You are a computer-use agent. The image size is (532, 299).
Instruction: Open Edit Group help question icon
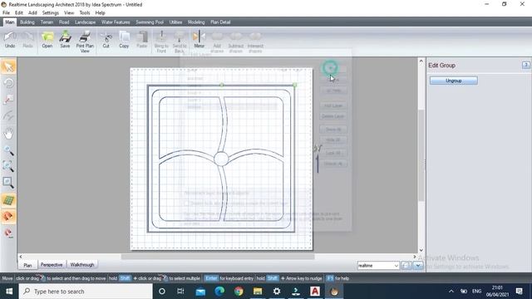(526, 65)
